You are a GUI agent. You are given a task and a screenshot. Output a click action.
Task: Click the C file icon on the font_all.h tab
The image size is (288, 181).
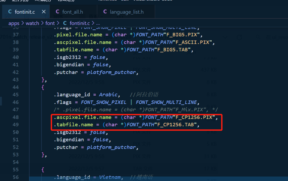pos(58,12)
